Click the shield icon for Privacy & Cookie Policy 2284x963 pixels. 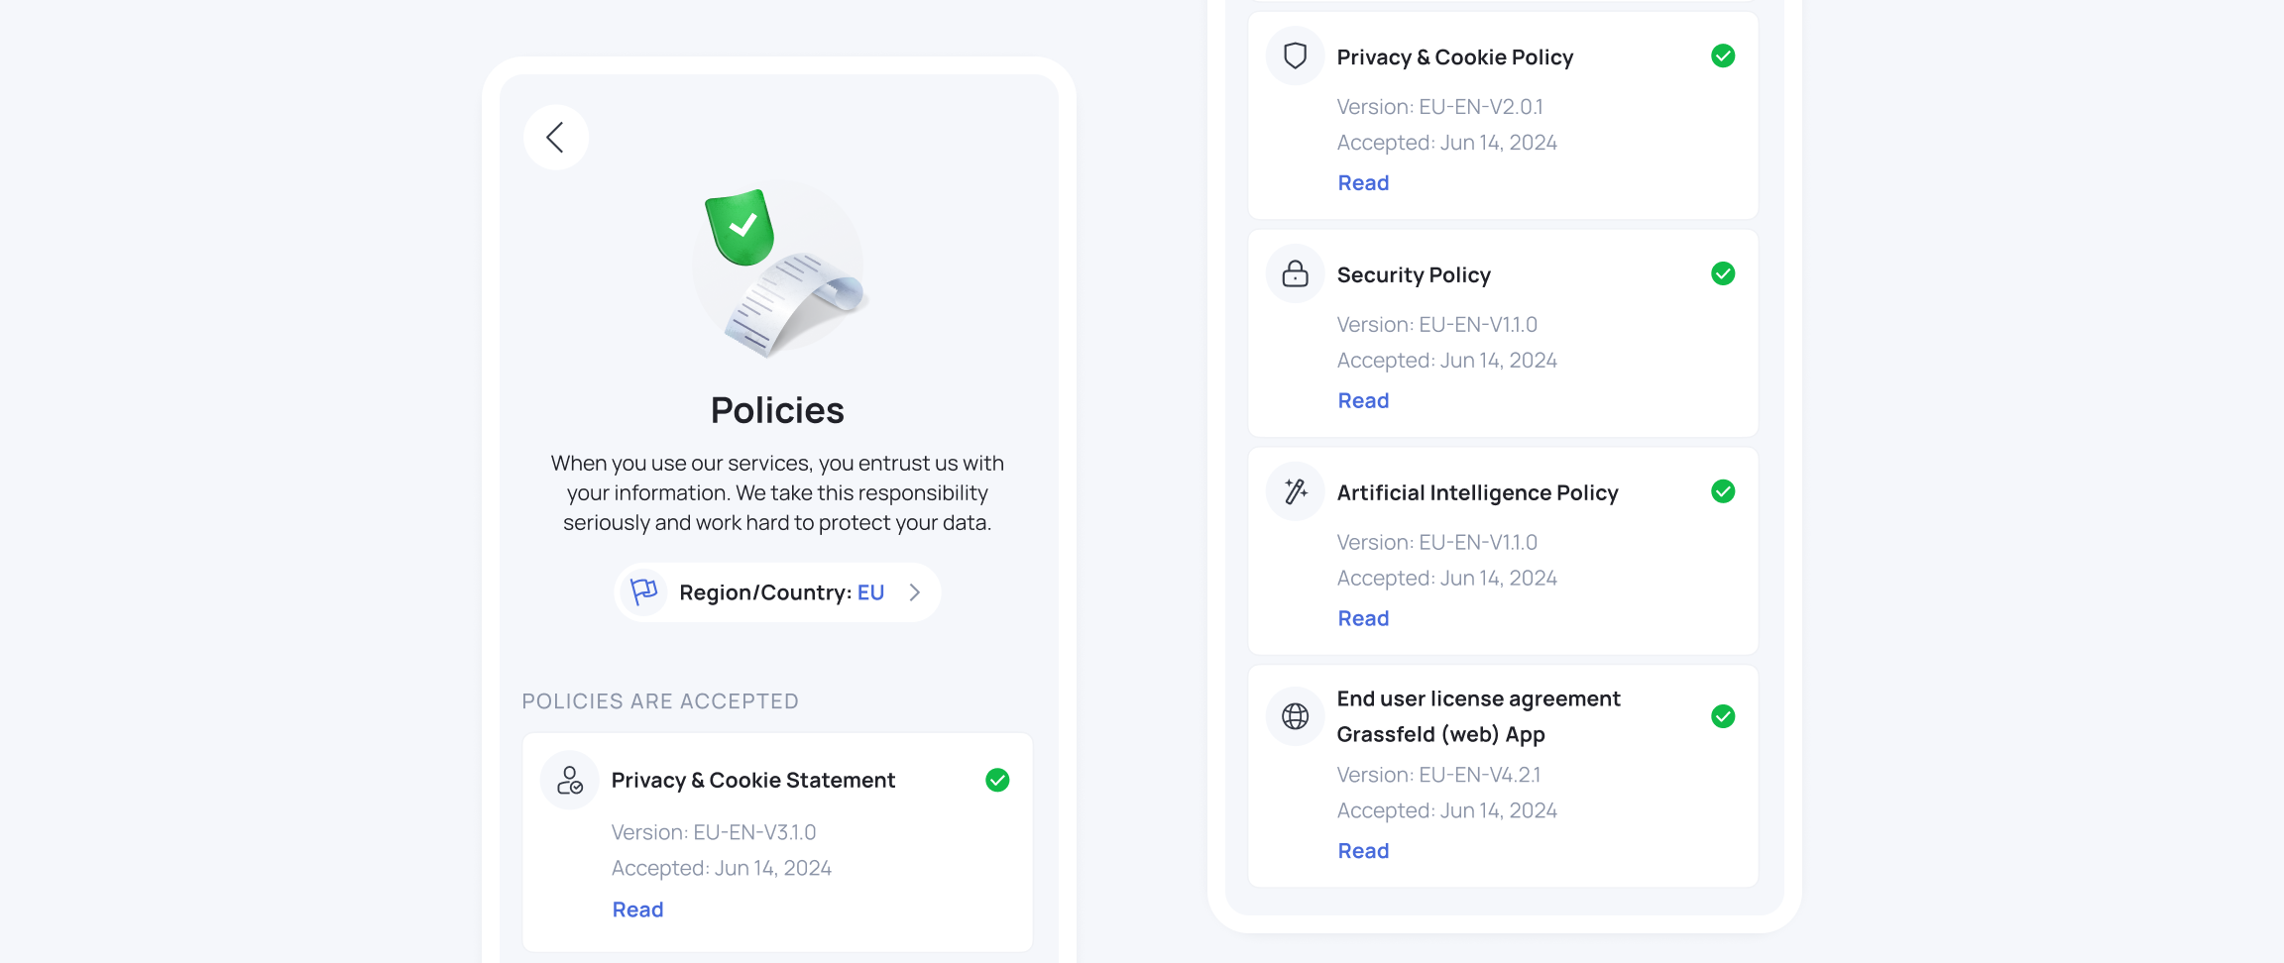[x=1296, y=56]
